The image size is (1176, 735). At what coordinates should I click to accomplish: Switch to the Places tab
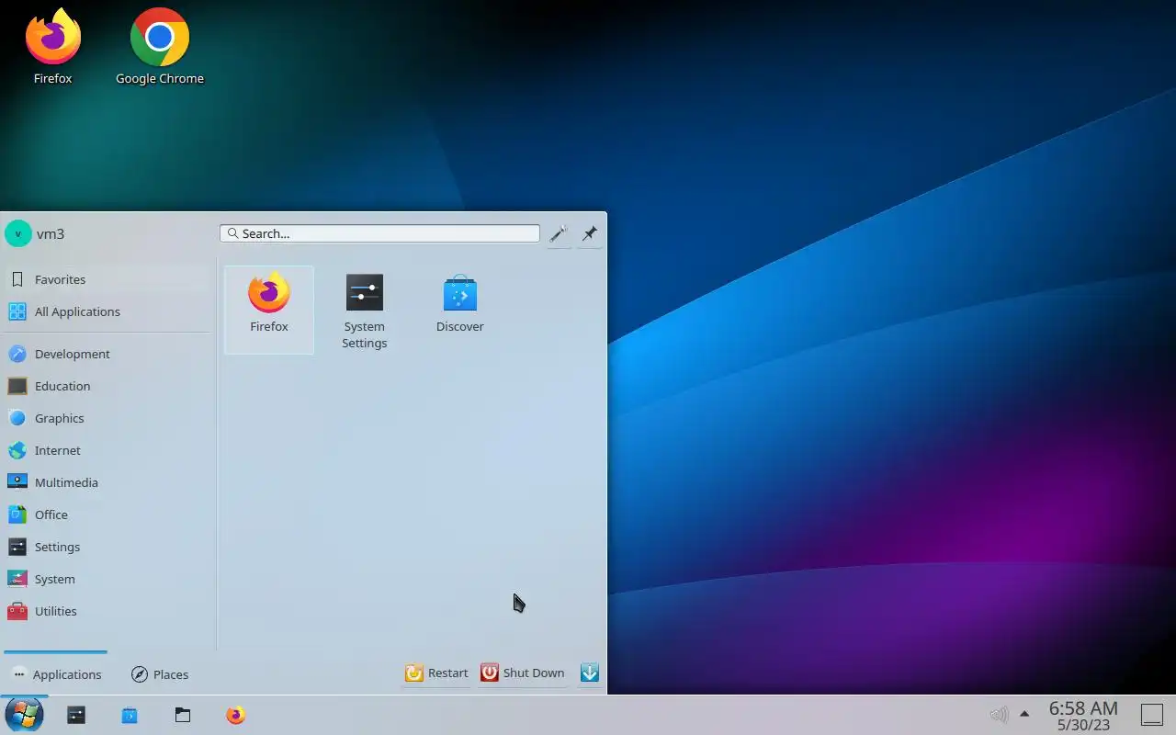click(160, 674)
